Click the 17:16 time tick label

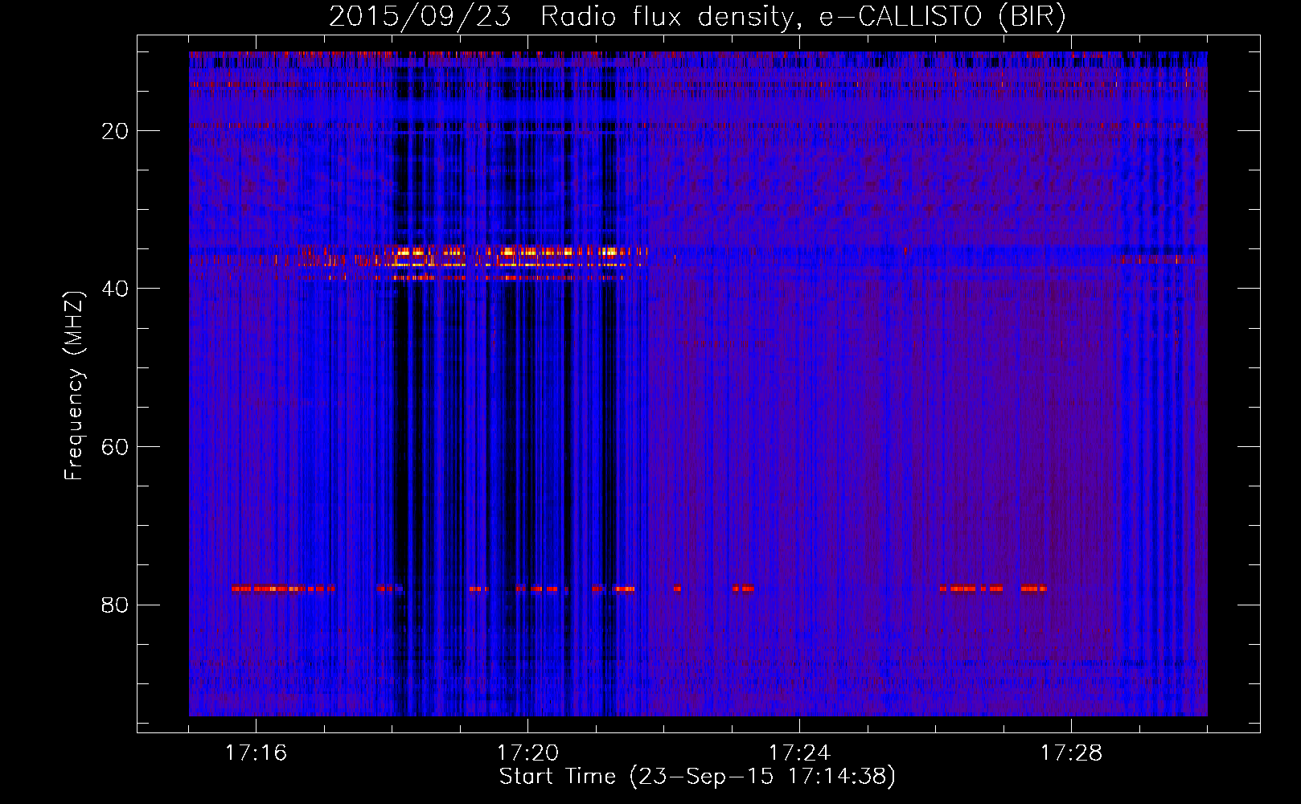point(256,753)
